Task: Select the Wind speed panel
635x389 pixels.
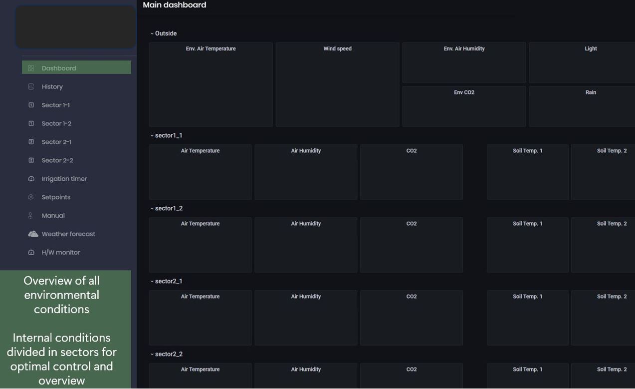Action: click(x=338, y=84)
